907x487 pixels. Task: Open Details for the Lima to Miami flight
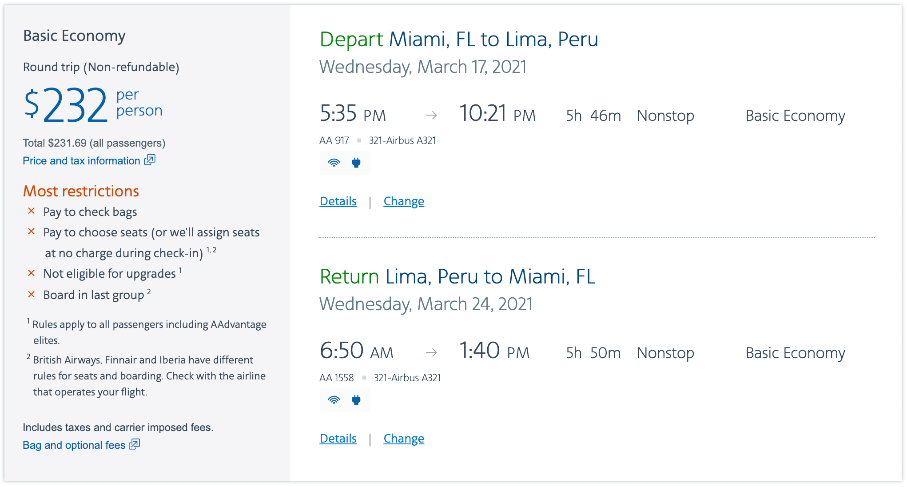point(338,439)
